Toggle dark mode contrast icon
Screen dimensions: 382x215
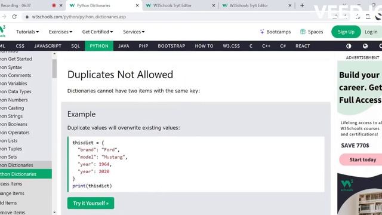[x=349, y=46]
